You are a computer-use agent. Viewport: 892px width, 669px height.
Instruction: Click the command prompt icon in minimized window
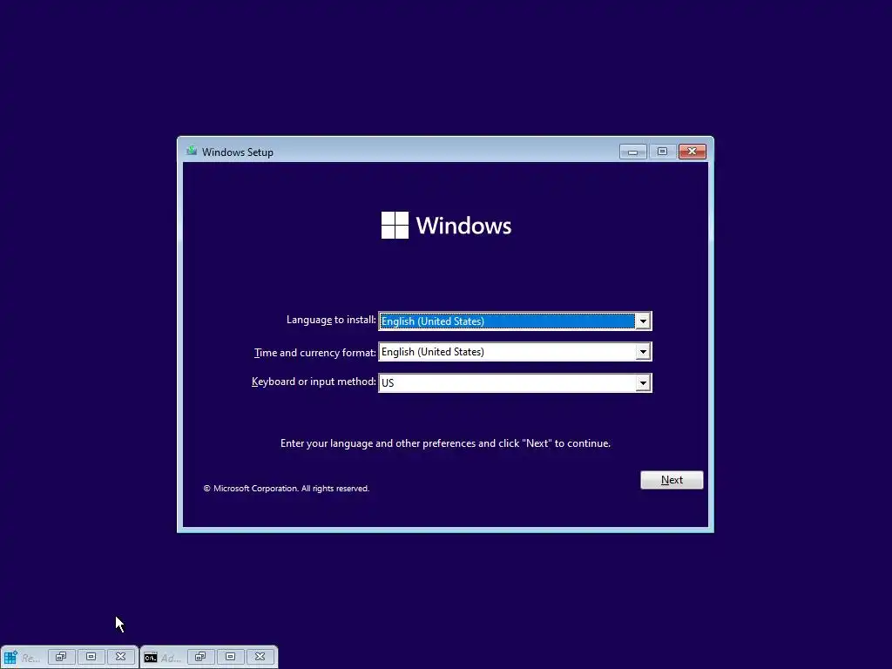[150, 658]
